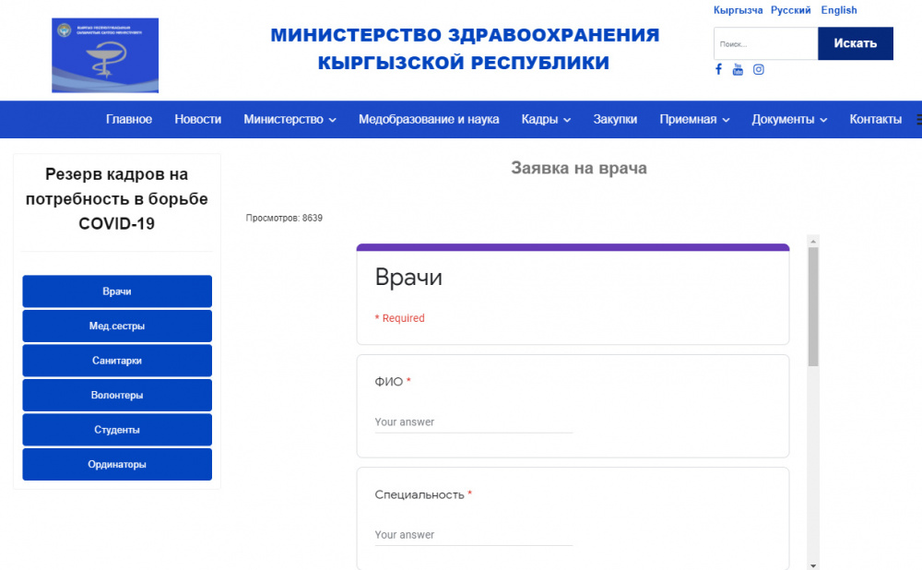Image resolution: width=922 pixels, height=570 pixels.
Task: Open the Кадры dropdown
Action: 545,119
